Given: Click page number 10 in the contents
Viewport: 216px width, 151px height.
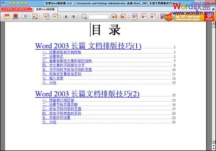Looking at the screenshot, I should (x=174, y=70).
